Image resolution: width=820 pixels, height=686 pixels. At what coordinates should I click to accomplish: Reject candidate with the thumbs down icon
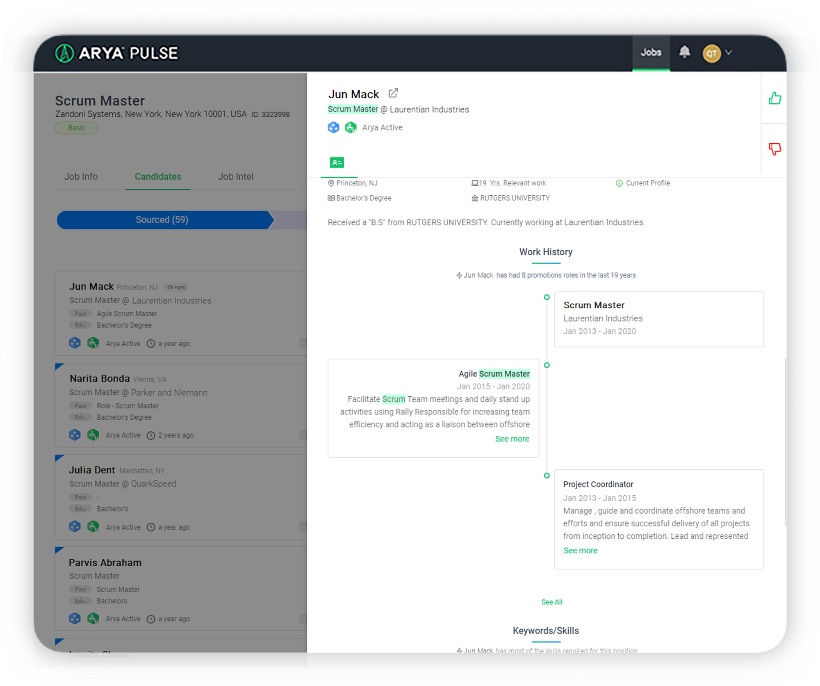[774, 149]
